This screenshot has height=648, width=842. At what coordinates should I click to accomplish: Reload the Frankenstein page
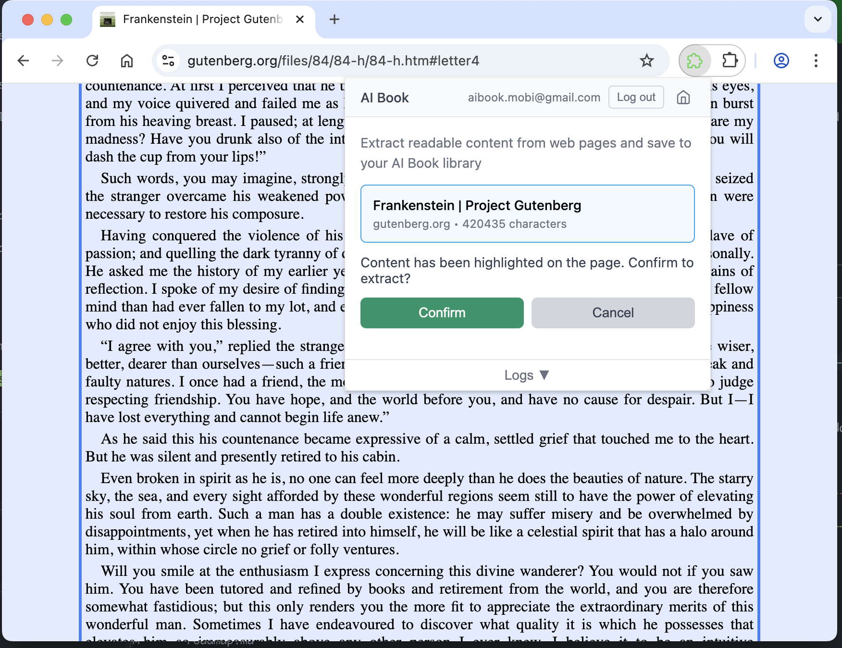[92, 61]
